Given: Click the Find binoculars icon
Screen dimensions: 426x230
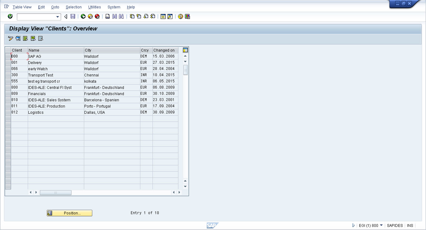Looking at the screenshot, I should tap(114, 16).
